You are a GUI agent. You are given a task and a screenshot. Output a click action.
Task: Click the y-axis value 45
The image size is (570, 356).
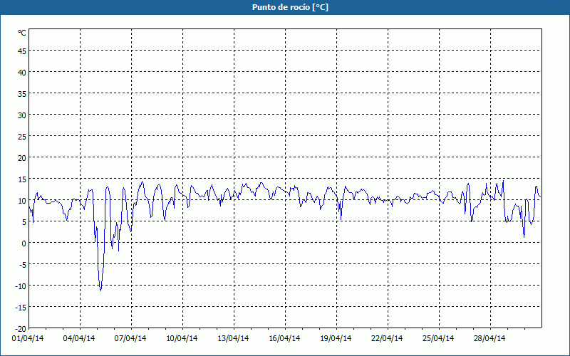tap(22, 51)
